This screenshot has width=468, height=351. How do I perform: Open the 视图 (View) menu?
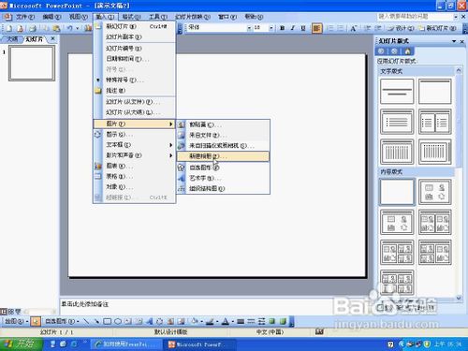[79, 17]
